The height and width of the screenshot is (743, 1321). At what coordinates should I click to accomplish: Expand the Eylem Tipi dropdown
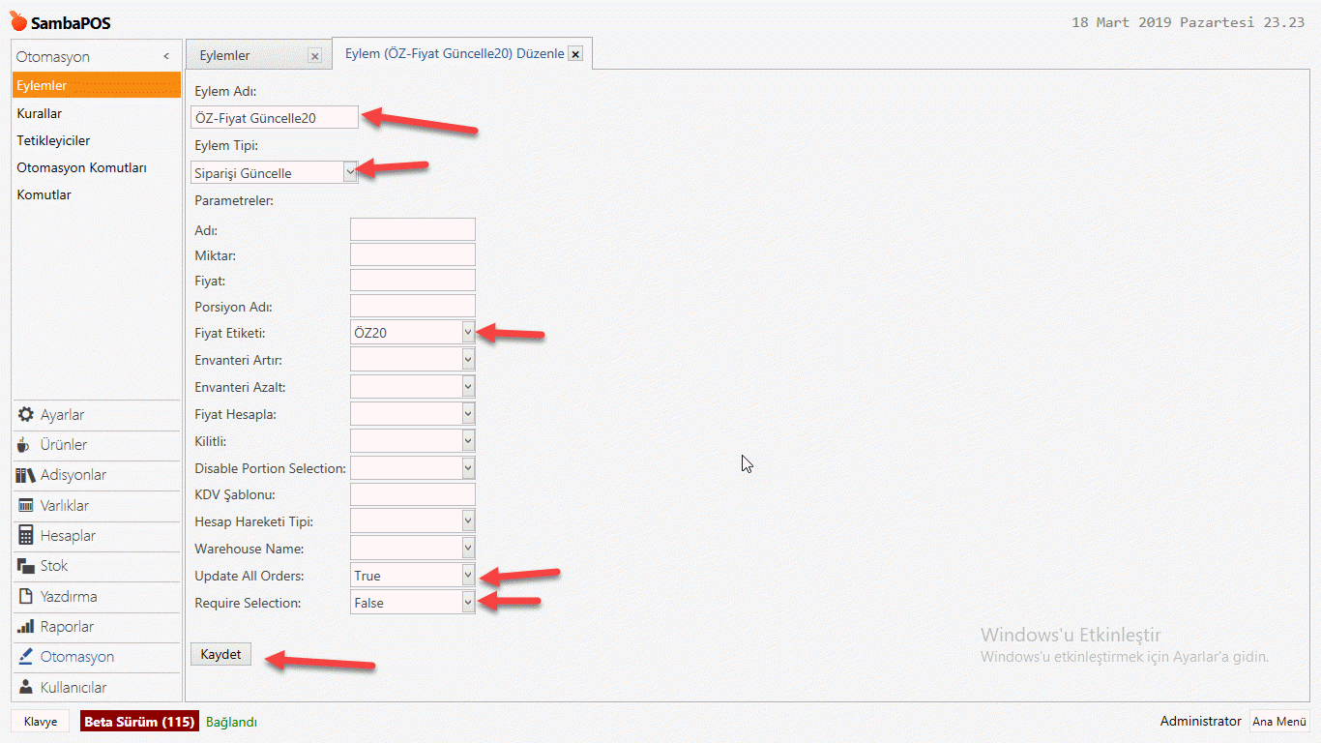coord(350,172)
